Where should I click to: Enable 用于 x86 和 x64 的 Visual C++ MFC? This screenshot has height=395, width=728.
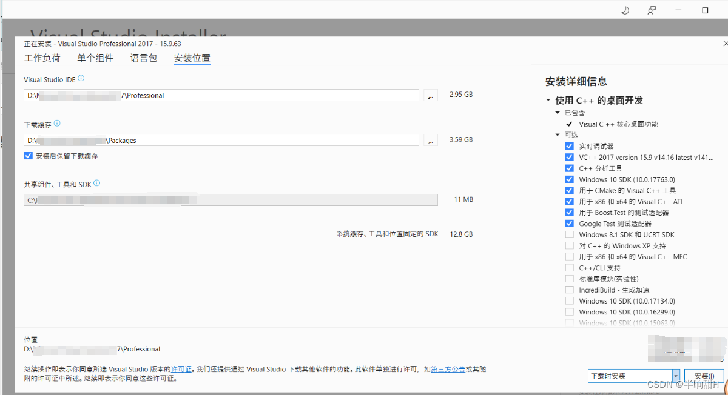(569, 257)
